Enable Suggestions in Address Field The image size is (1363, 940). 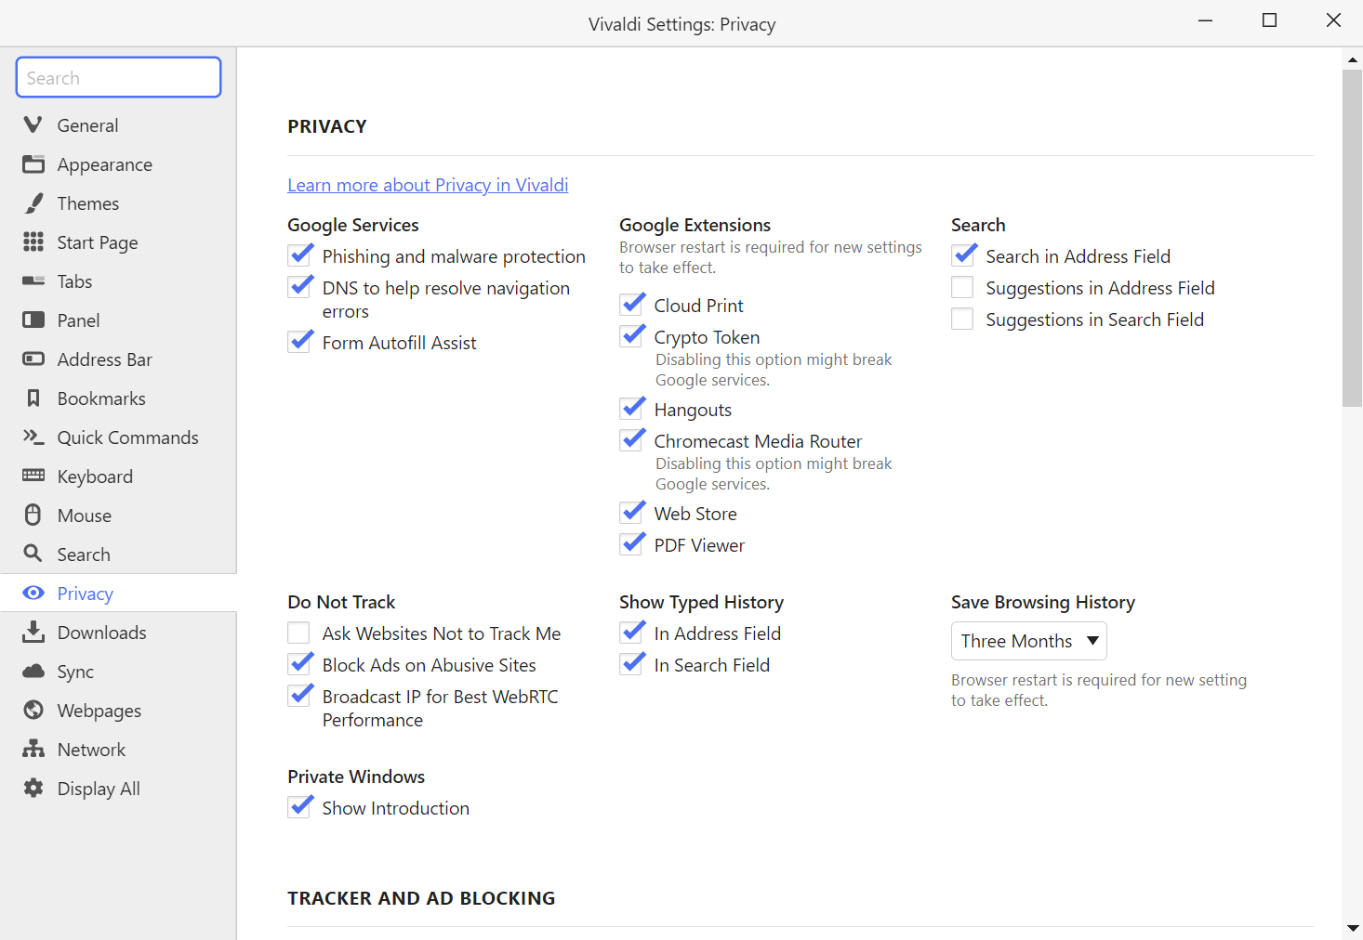pyautogui.click(x=963, y=288)
